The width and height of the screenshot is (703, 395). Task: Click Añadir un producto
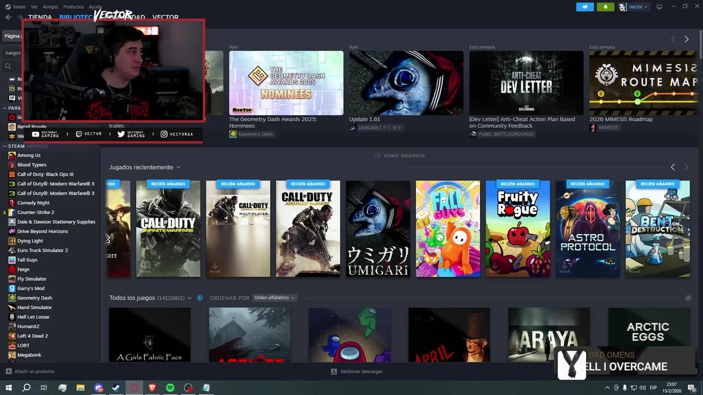point(34,371)
